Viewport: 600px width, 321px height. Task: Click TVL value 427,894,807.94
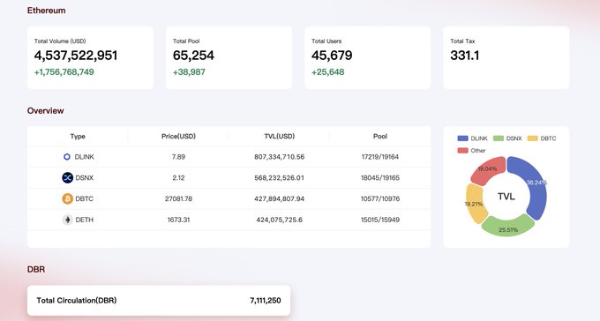pos(280,198)
